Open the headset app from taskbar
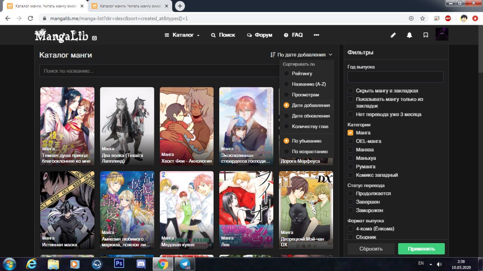This screenshot has height=271, width=483. click(x=97, y=263)
